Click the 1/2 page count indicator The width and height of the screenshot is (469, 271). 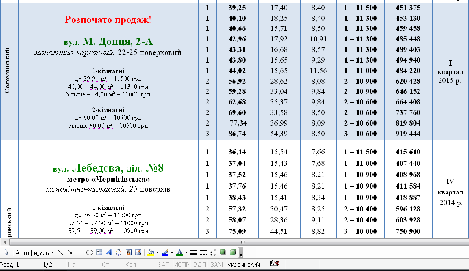point(47,264)
